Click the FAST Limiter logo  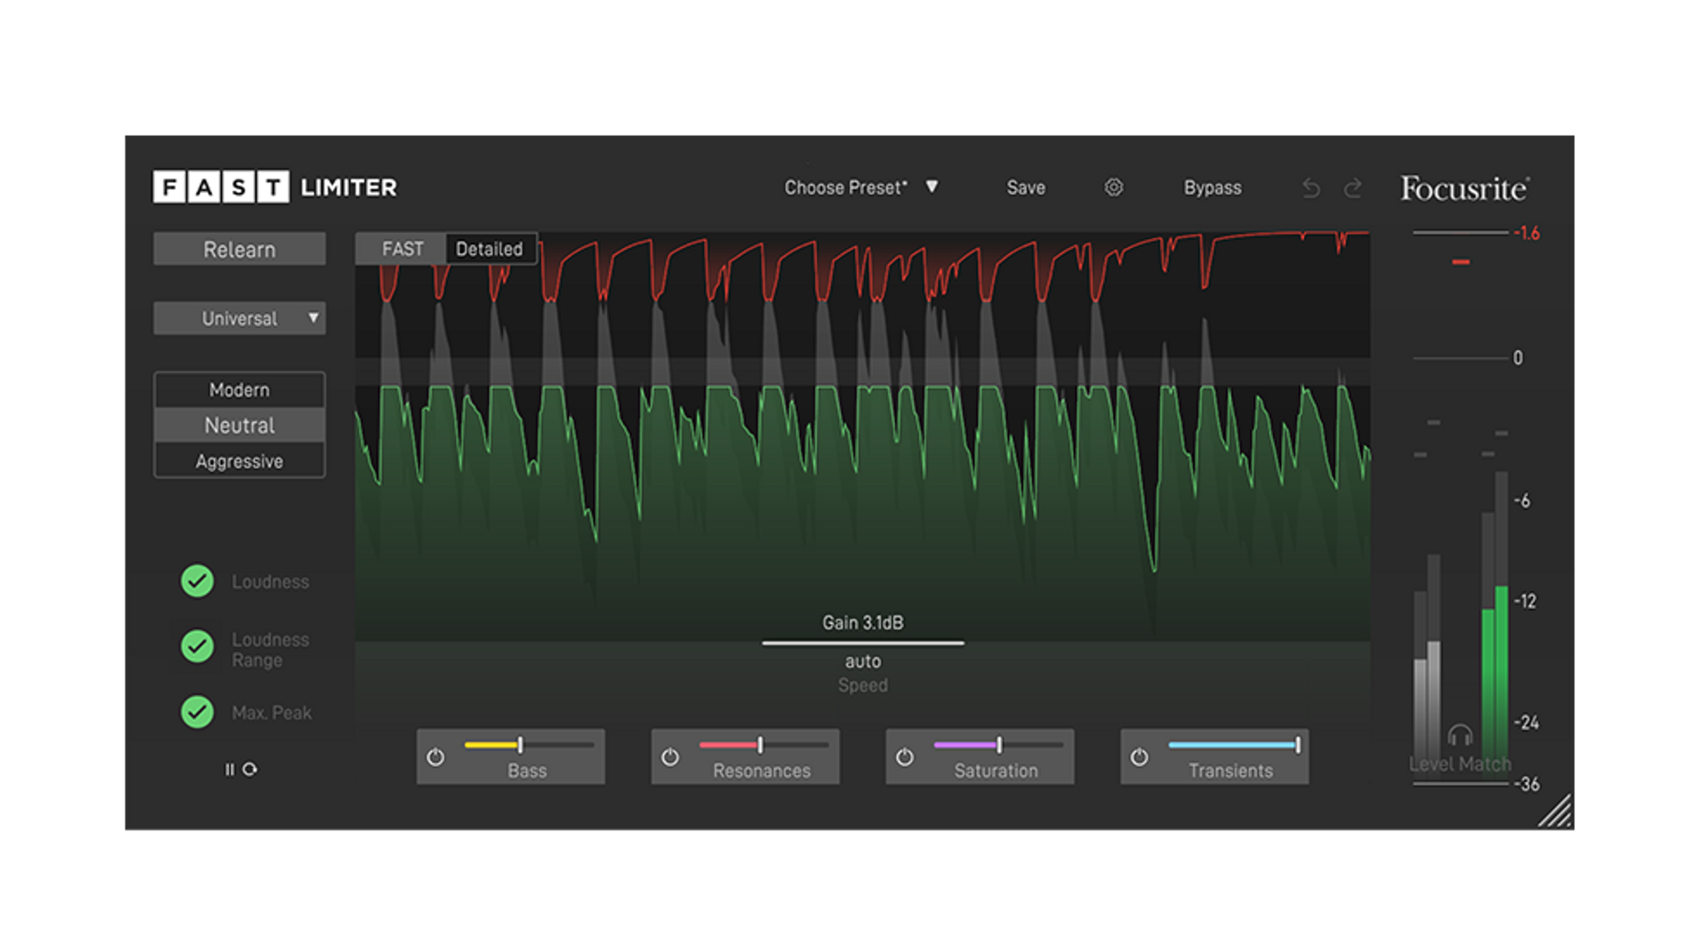(275, 186)
